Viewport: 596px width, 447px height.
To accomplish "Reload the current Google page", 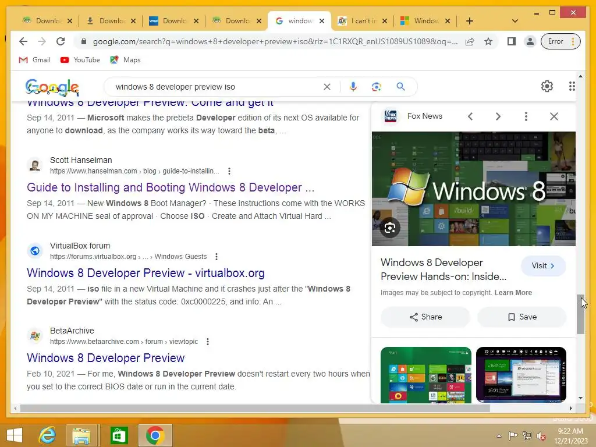I will point(61,41).
